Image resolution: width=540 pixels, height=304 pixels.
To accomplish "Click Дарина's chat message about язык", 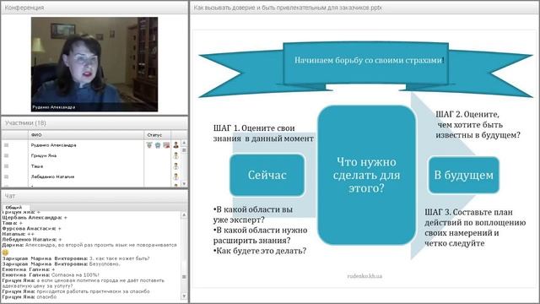I will (89, 245).
